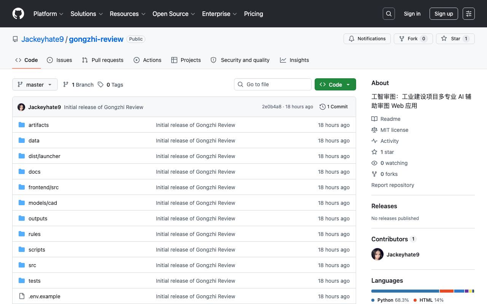Open commit 2e0b4a8

pos(272,107)
